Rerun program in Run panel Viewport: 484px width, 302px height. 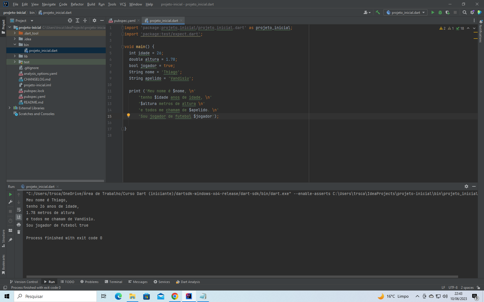point(10,194)
